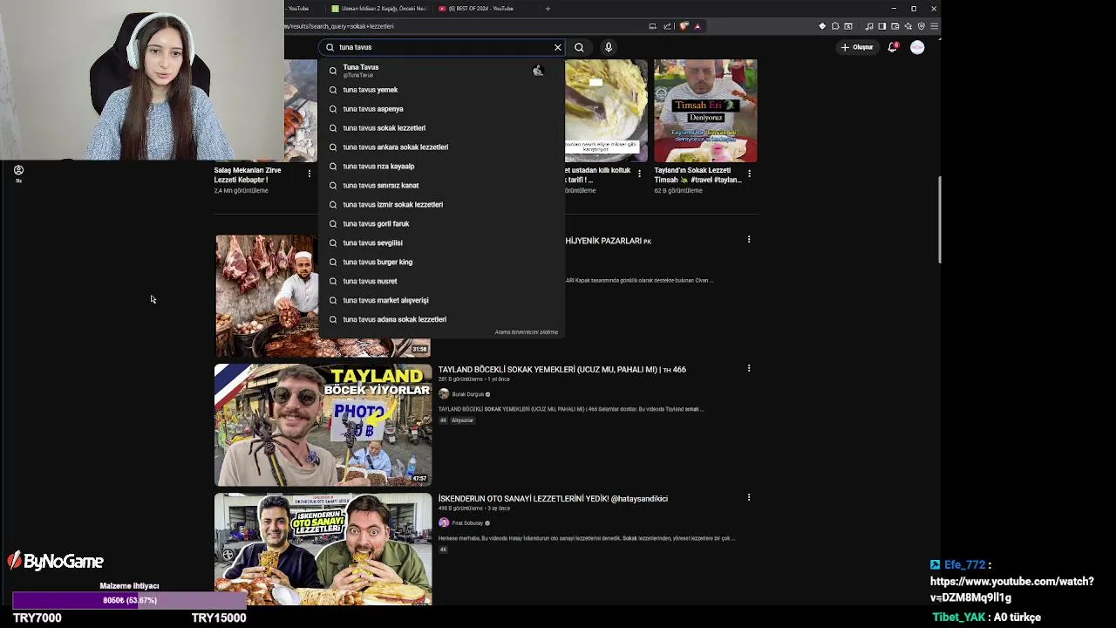Clear the search box with the X icon
1116x628 pixels.
[x=558, y=47]
